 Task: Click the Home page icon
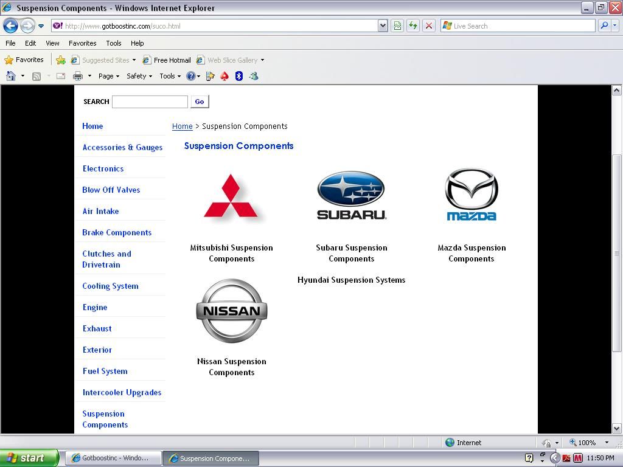[x=11, y=76]
